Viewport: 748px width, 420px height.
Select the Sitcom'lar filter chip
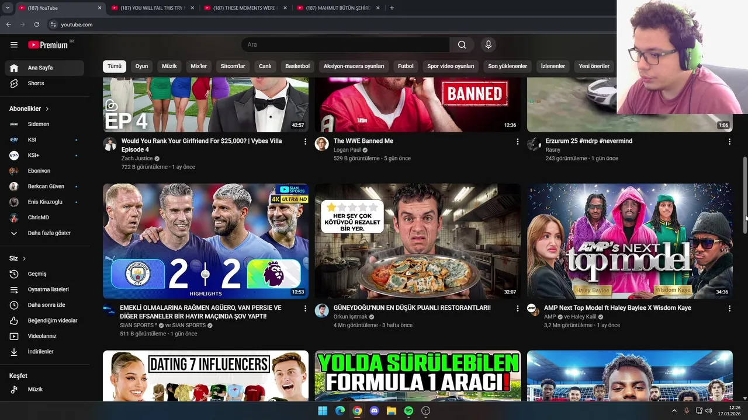[233, 66]
